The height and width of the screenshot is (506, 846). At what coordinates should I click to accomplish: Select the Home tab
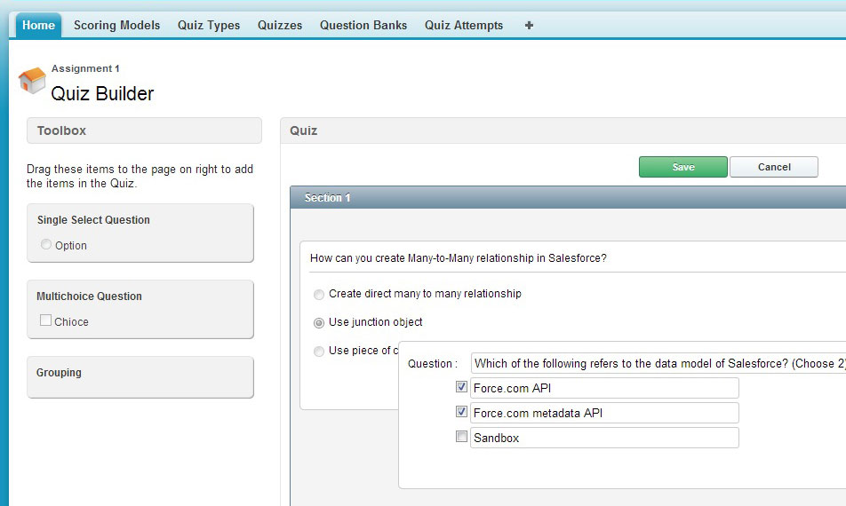pyautogui.click(x=38, y=26)
